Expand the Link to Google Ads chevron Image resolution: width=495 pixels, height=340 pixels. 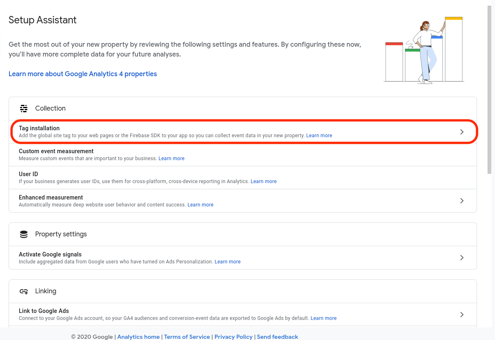pyautogui.click(x=462, y=315)
